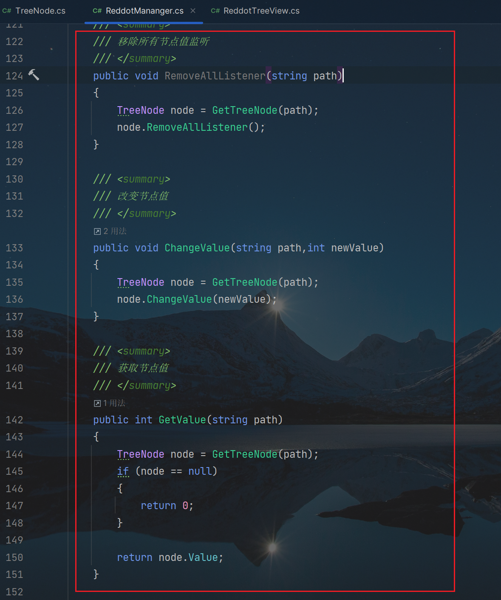This screenshot has height=600, width=501.
Task: Click GetTreeNode call on line 135
Action: pyautogui.click(x=245, y=282)
